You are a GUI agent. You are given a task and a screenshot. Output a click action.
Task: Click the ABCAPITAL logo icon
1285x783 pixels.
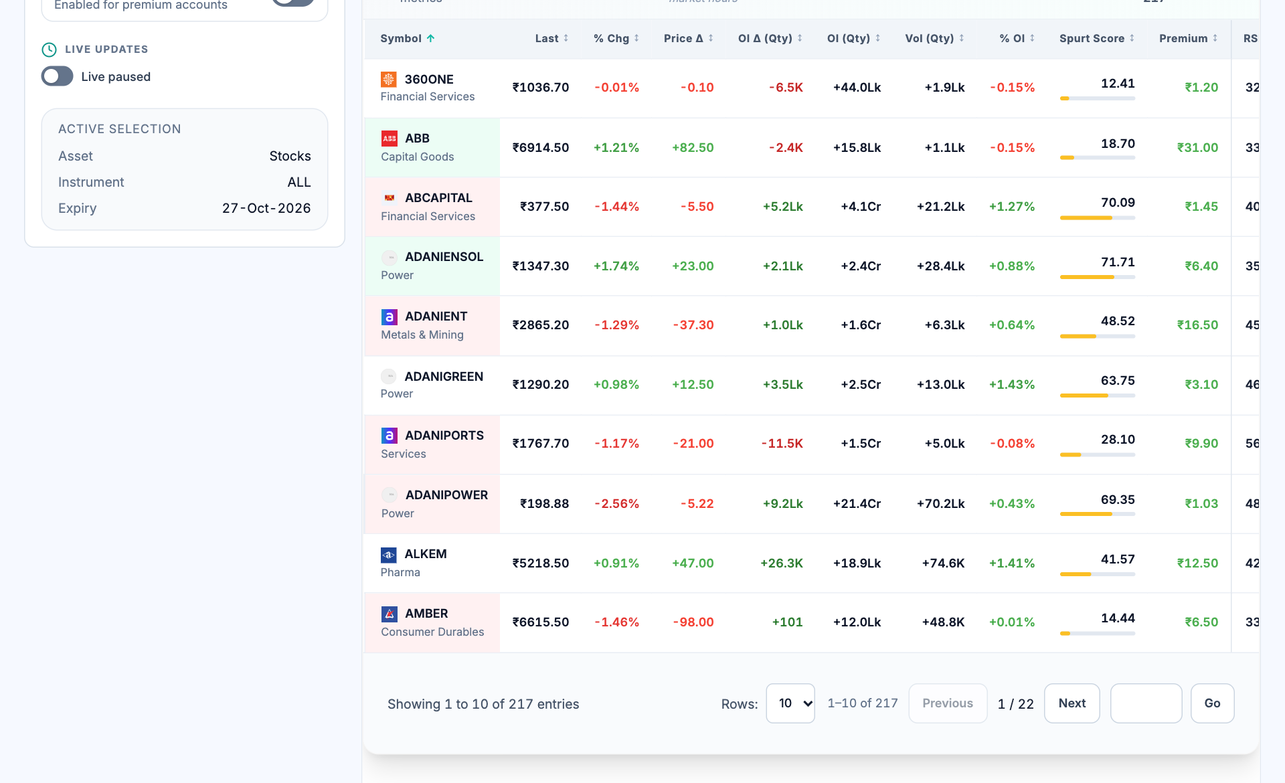click(390, 198)
